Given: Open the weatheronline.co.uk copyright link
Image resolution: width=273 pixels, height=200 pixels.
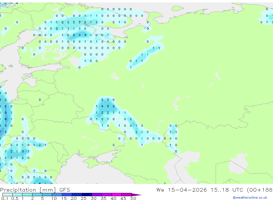Looking at the screenshot, I should [250, 198].
